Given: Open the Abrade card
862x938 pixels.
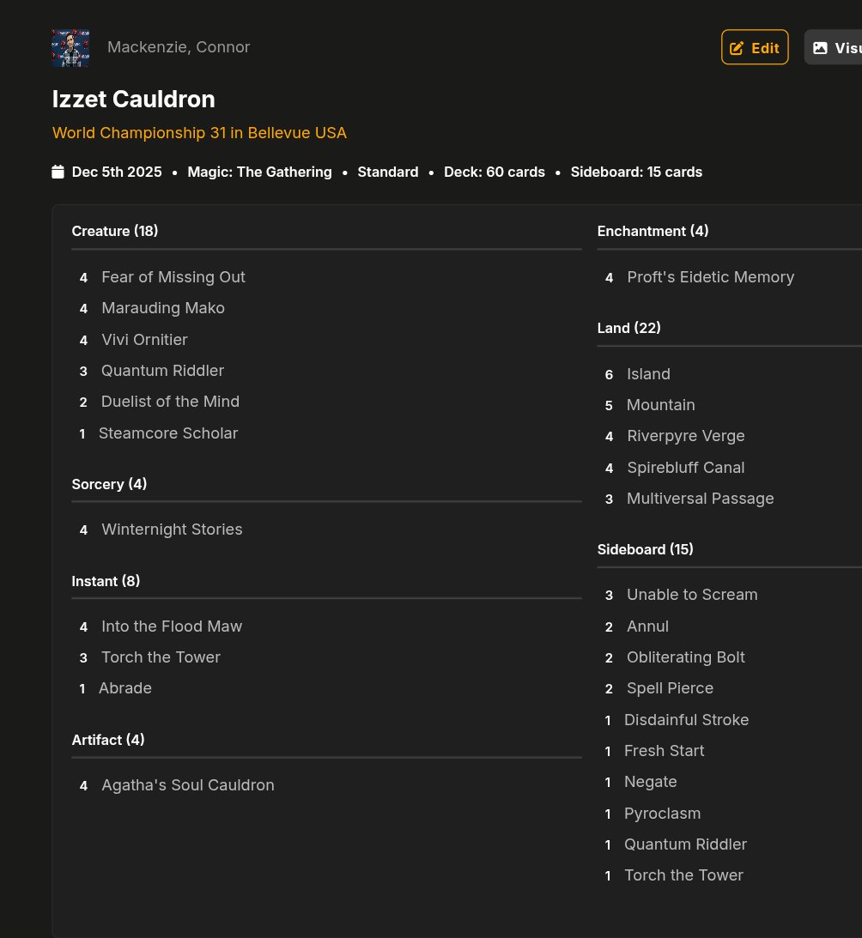Looking at the screenshot, I should coord(125,688).
